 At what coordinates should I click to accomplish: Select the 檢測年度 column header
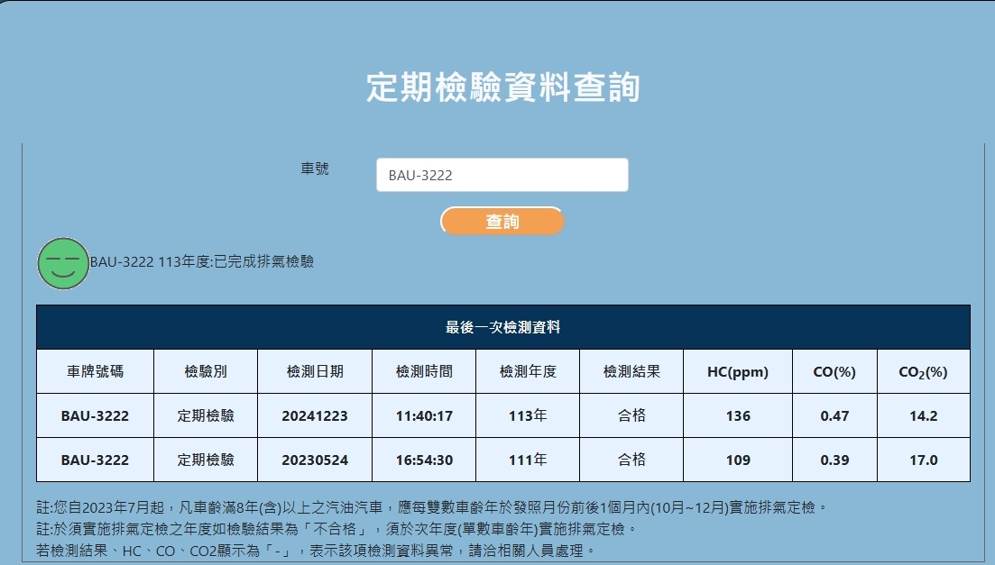point(528,371)
